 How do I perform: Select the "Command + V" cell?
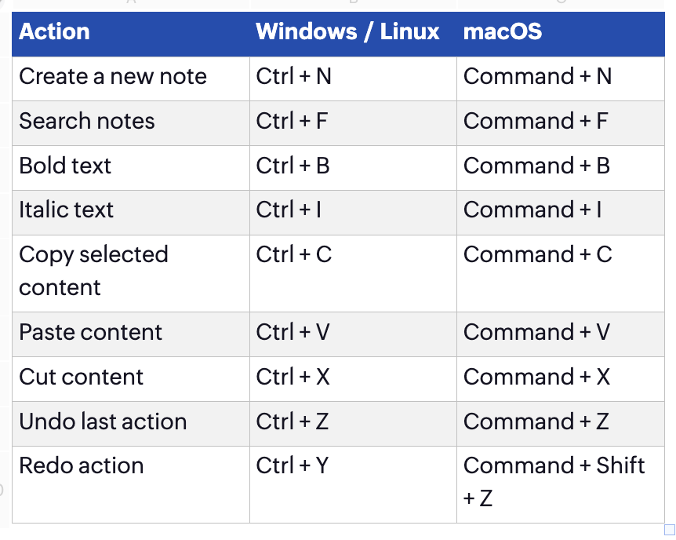tap(536, 332)
